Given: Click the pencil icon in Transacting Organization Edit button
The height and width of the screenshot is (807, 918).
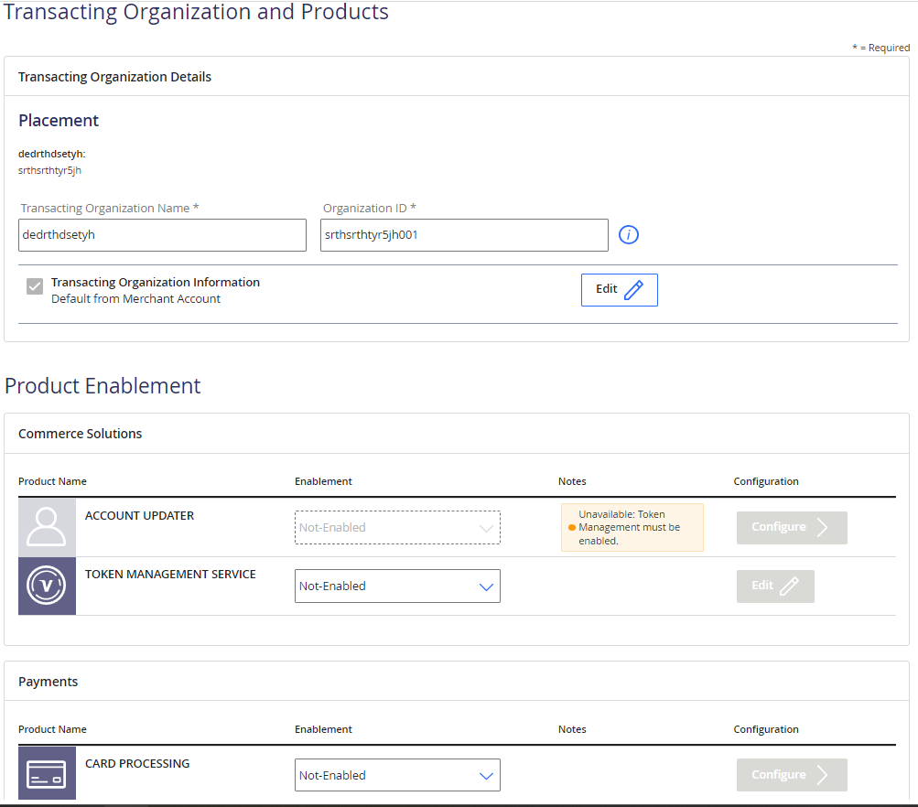Looking at the screenshot, I should [x=633, y=290].
